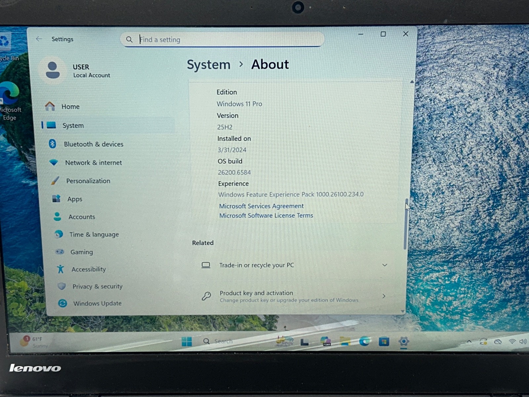The width and height of the screenshot is (529, 397).
Task: Click the laptop icon beside Trade-in
Action: (x=206, y=265)
